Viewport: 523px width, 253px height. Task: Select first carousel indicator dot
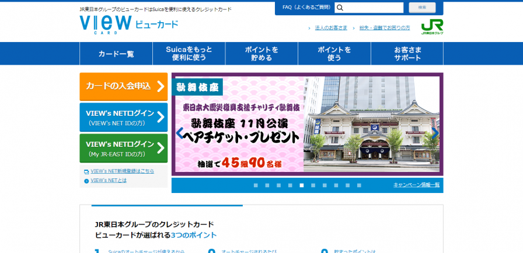click(x=256, y=185)
